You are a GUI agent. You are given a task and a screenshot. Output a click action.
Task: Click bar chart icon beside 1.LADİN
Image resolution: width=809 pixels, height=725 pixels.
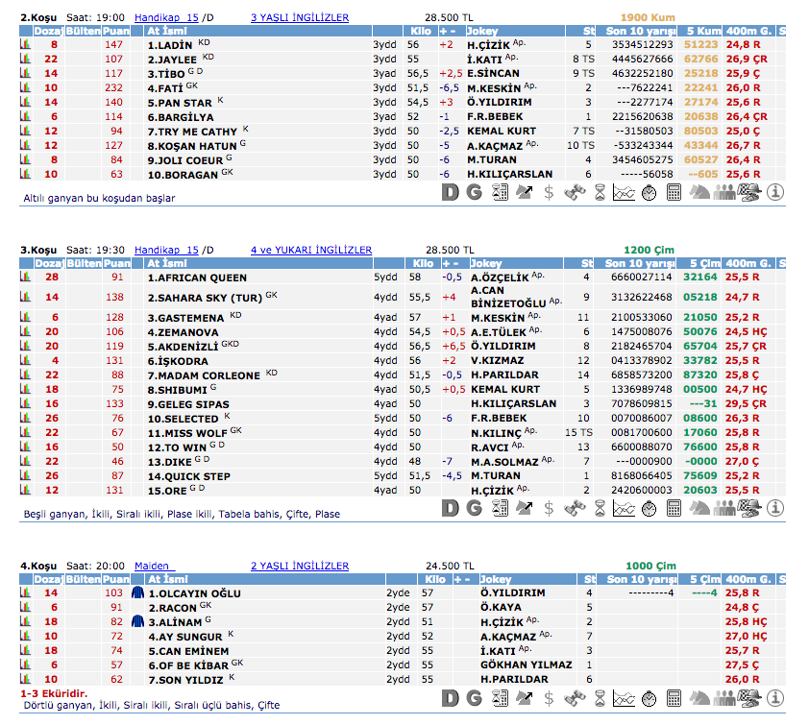tap(26, 45)
